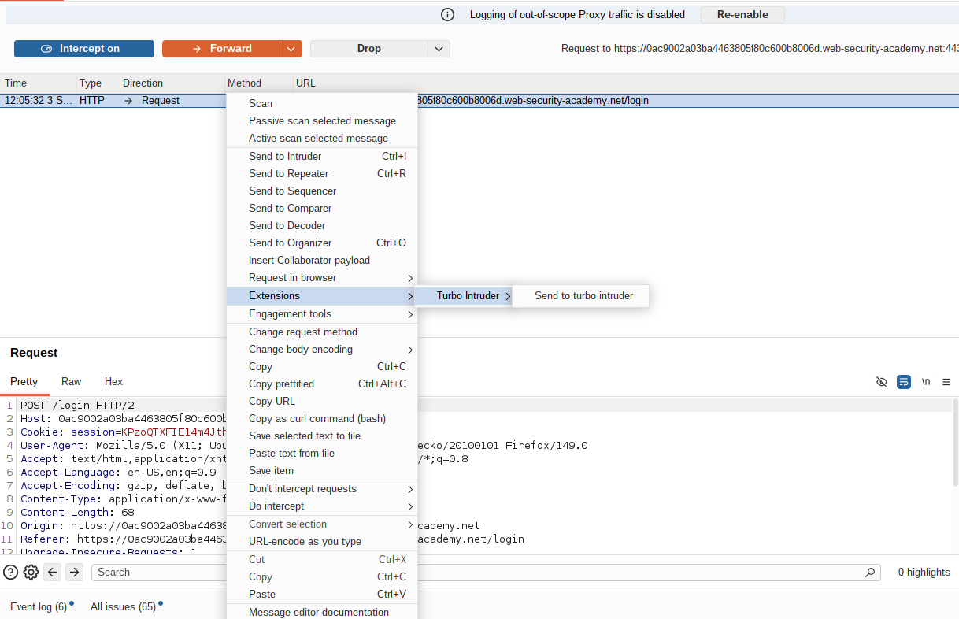Viewport: 959px width, 619px height.
Task: Select Copy with Ctrl+C in upper menu section
Action: (x=322, y=366)
